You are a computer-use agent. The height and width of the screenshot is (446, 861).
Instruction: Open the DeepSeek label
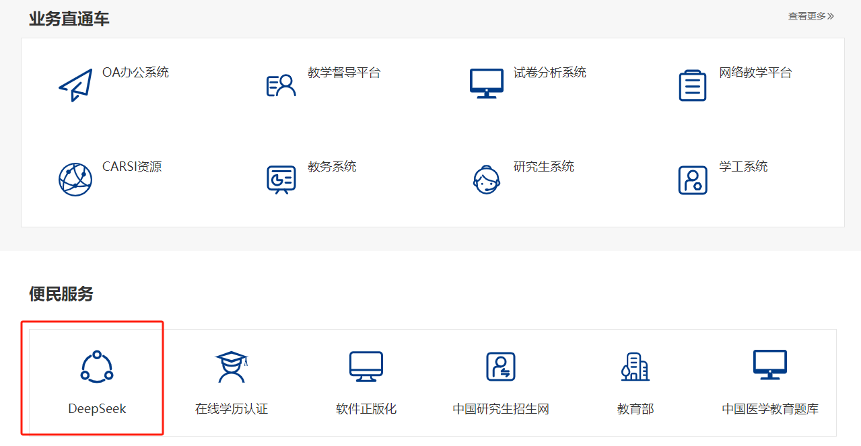97,409
